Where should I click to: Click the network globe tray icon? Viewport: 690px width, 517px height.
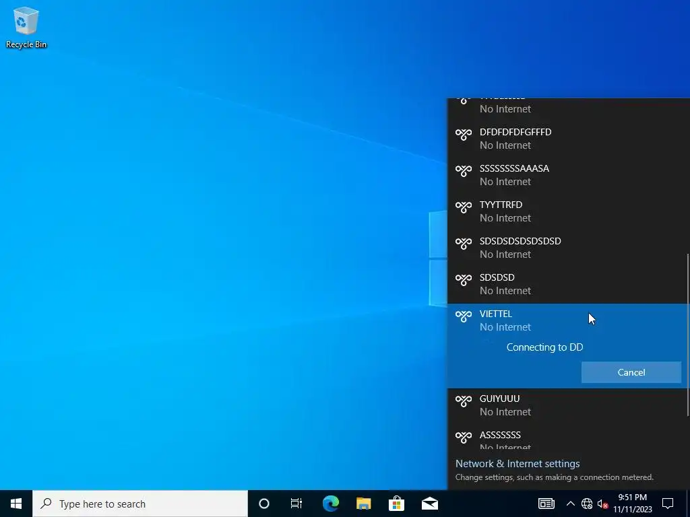click(x=587, y=504)
